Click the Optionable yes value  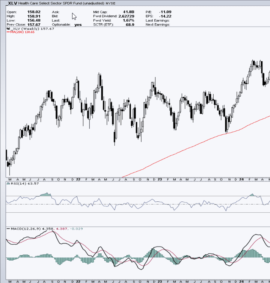[x=78, y=24]
